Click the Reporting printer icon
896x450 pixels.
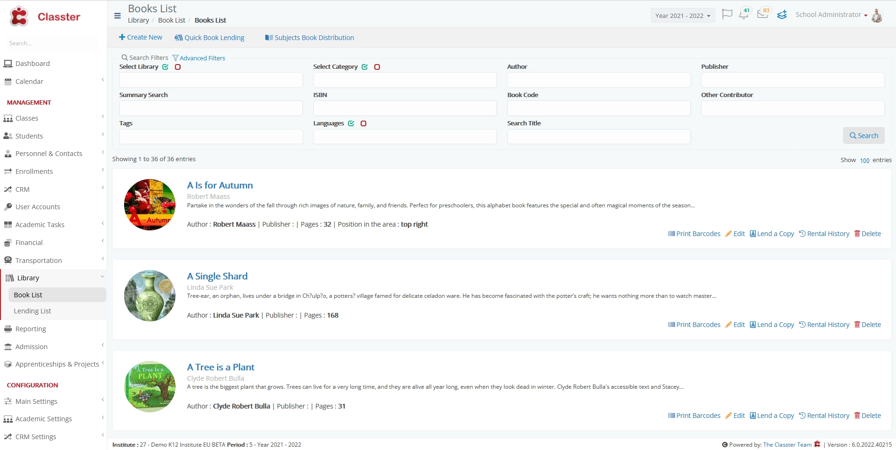[8, 329]
